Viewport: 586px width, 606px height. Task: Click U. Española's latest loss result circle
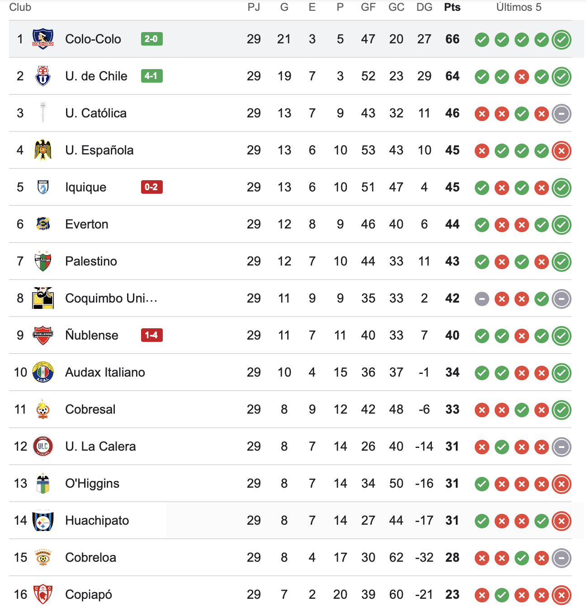pos(562,151)
